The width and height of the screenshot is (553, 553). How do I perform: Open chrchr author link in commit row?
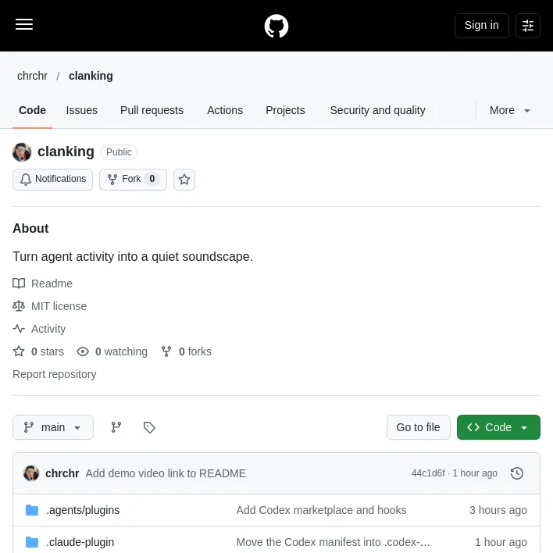(62, 473)
